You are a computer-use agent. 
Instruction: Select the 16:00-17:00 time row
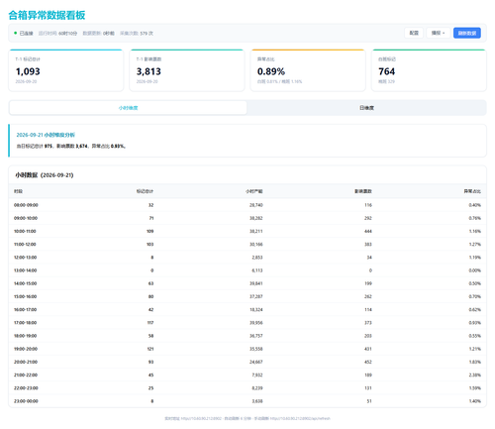coord(247,310)
